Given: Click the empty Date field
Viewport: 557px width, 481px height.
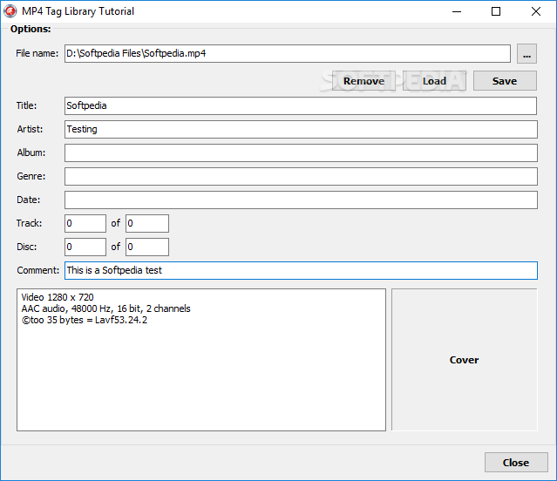Looking at the screenshot, I should click(x=301, y=200).
